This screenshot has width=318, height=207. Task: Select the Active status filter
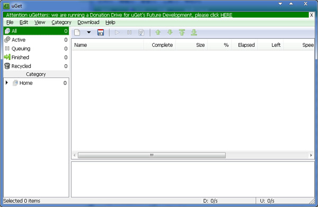[36, 40]
